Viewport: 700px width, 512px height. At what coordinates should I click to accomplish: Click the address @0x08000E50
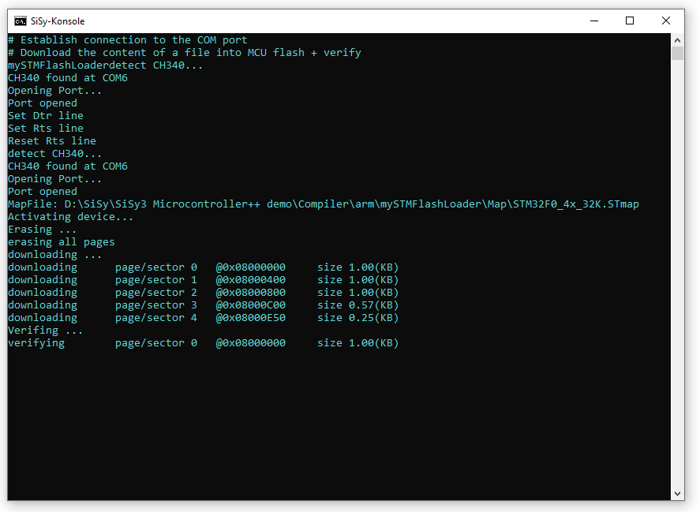click(250, 318)
